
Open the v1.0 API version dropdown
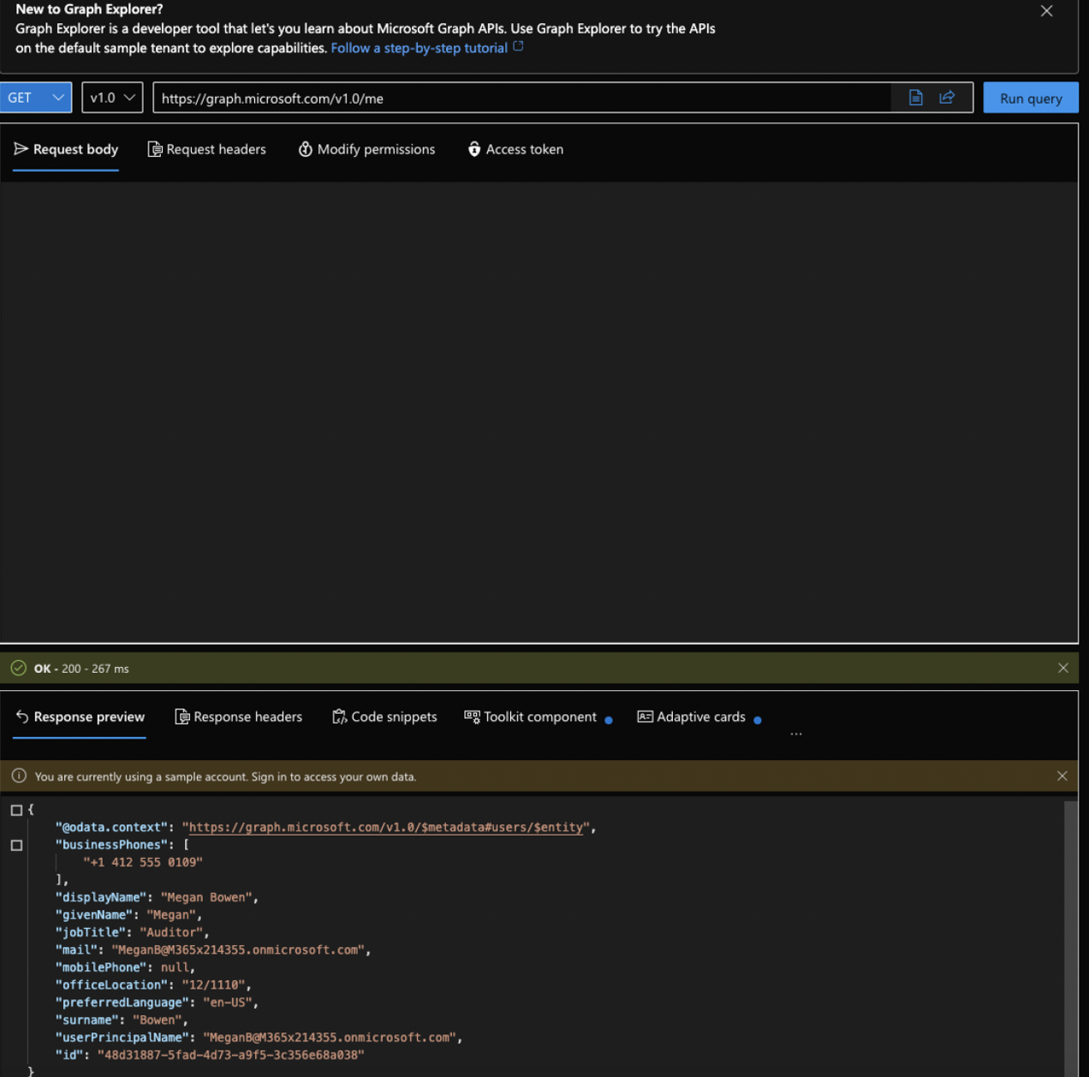tap(112, 98)
